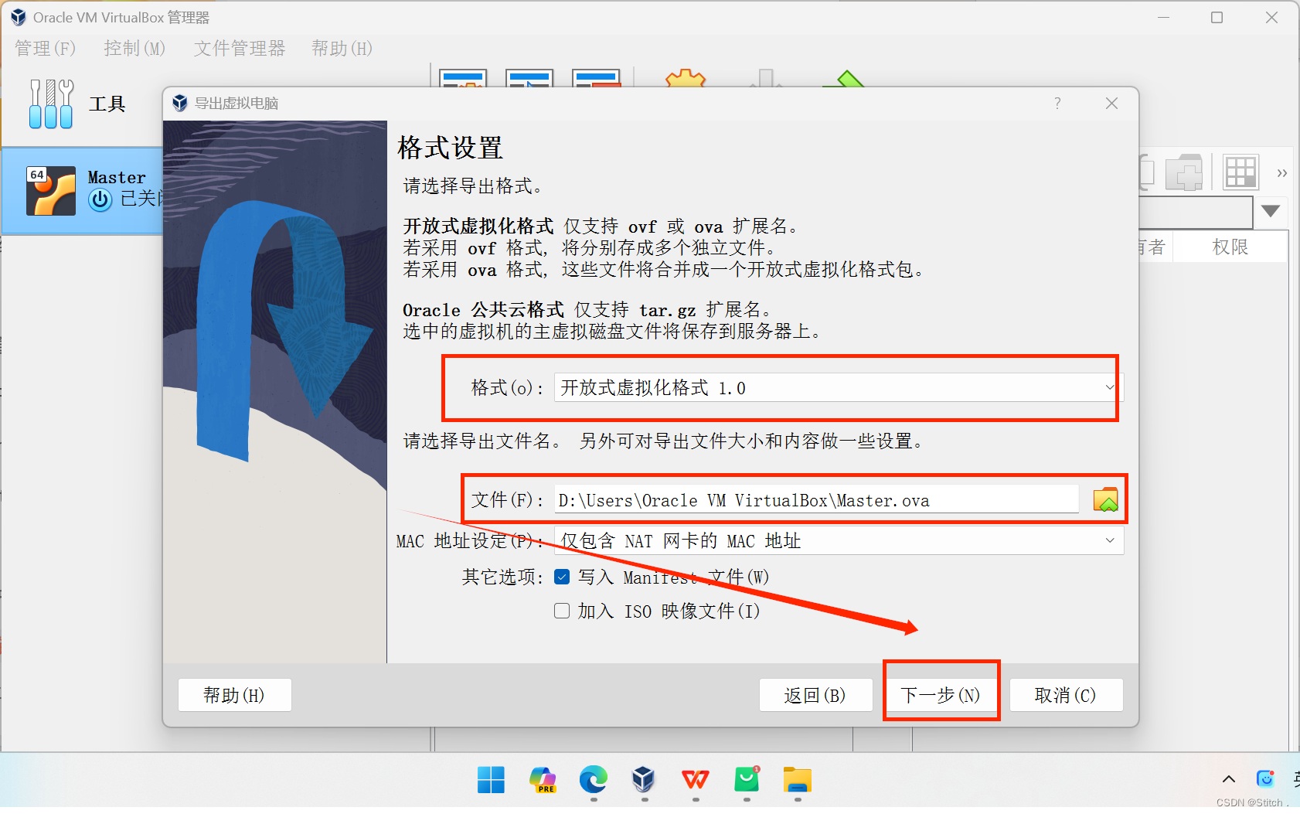Viewport: 1300px width, 814px height.
Task: Click the 权限 column header
Action: (x=1230, y=247)
